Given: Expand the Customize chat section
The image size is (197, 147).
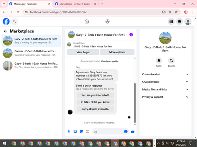Looking at the screenshot, I should point(165,74).
